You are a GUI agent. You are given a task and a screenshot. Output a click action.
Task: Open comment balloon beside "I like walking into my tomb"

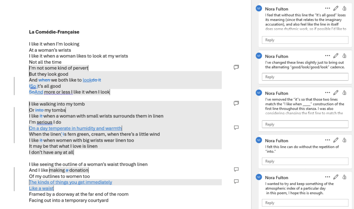coord(236,103)
